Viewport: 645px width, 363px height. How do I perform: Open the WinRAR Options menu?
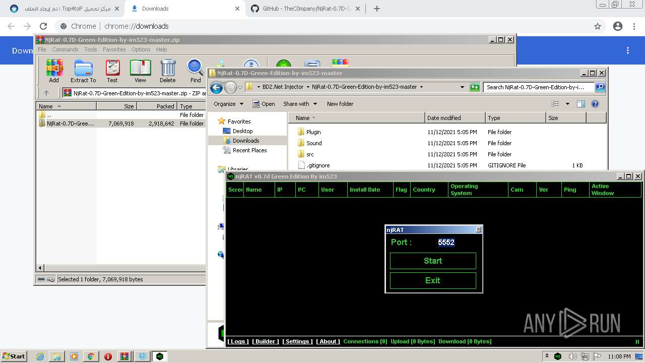pos(141,49)
